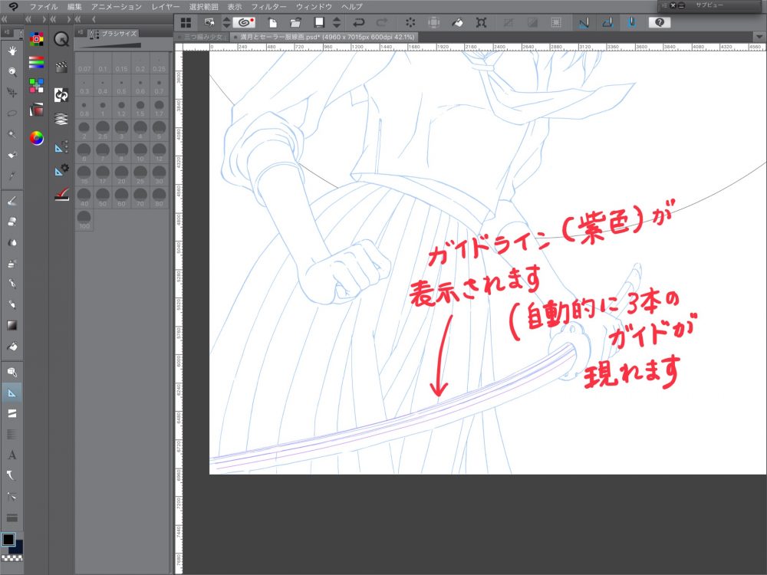
Task: Switch to the 三つ編み少女 canvas tab
Action: (x=202, y=37)
